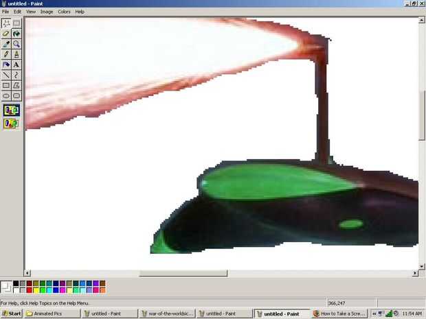The image size is (426, 319).
Task: Pick the cyan color swatch
Action: tap(49, 290)
